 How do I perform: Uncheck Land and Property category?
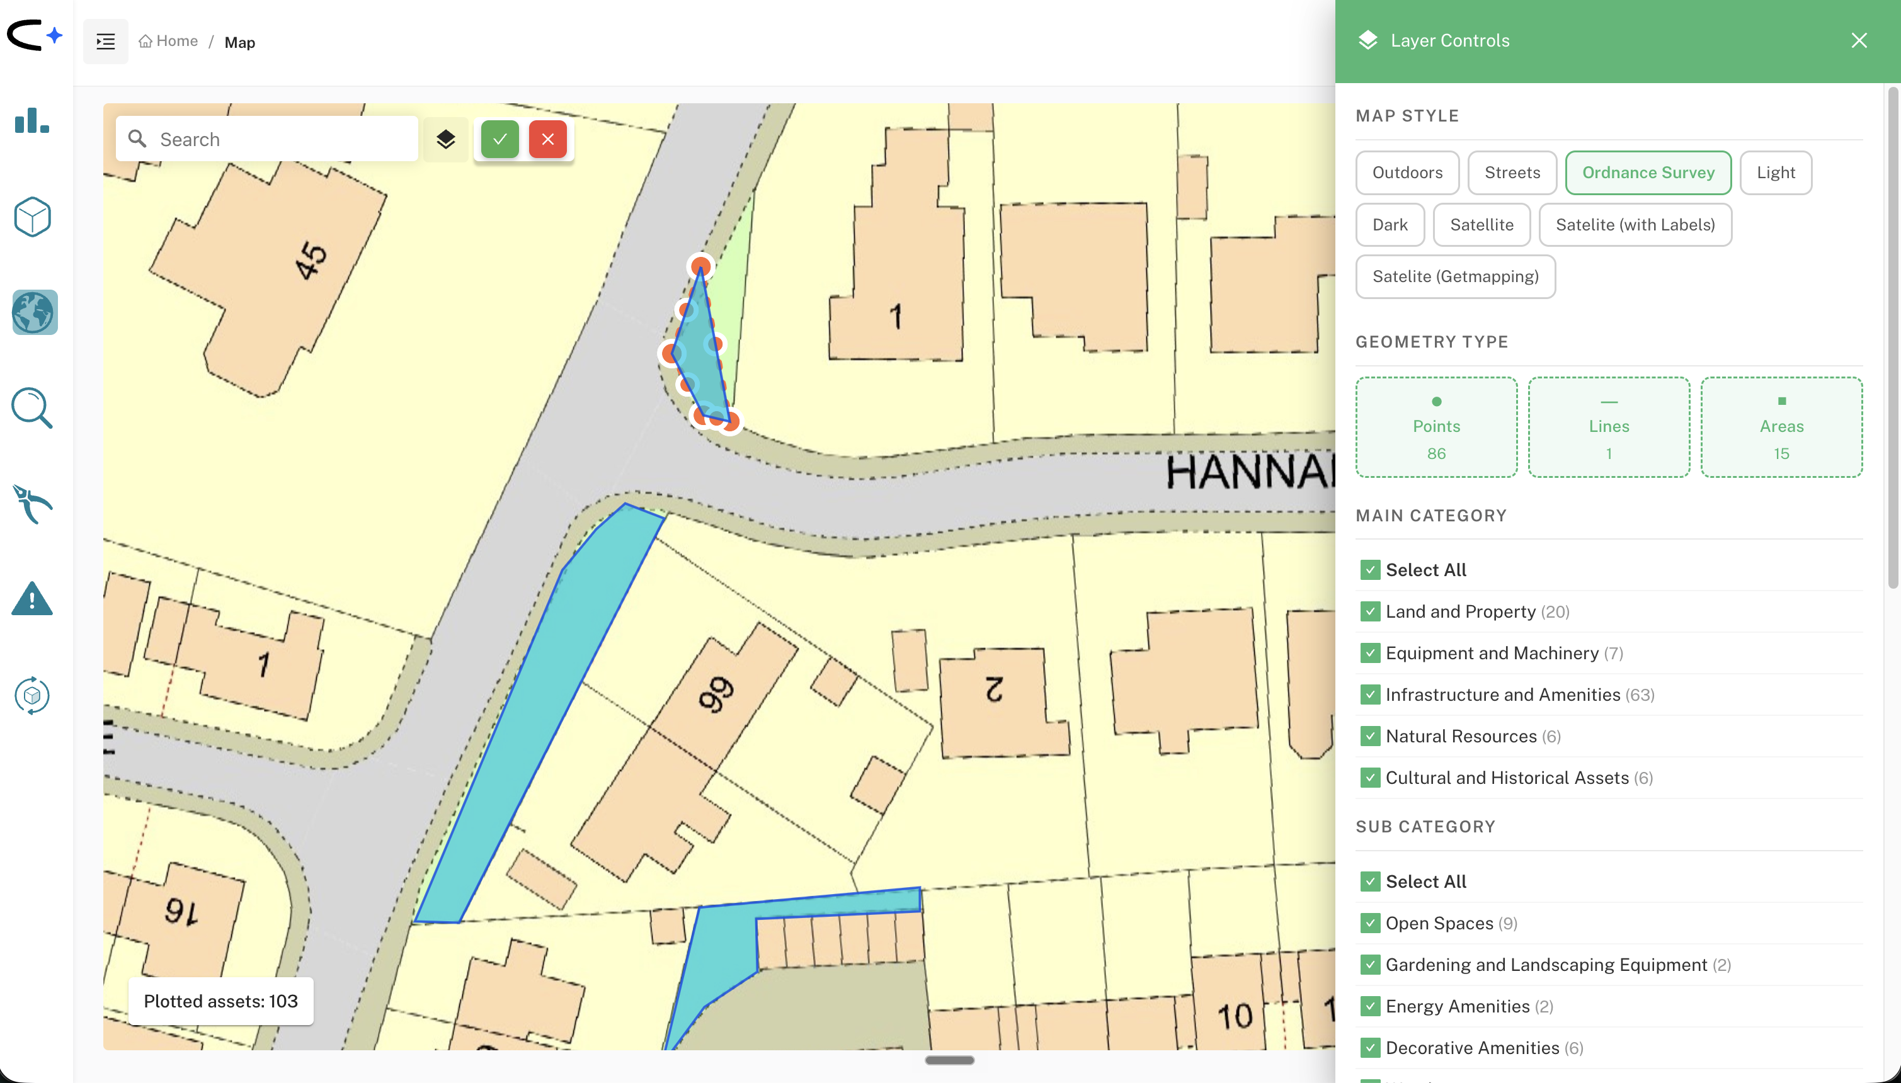coord(1370,611)
